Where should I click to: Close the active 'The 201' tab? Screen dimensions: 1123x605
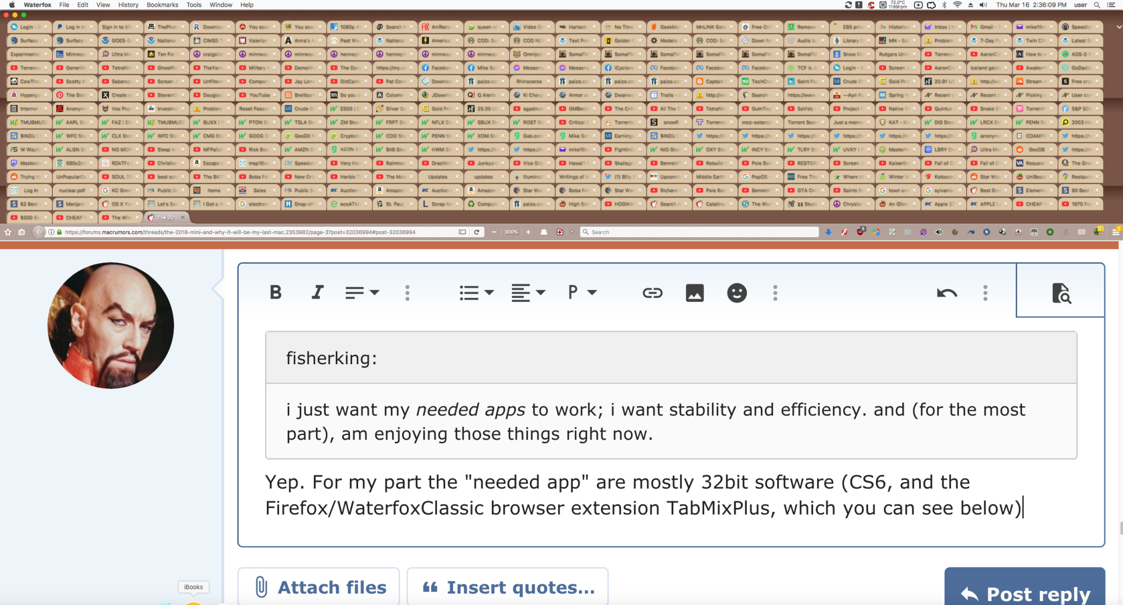point(183,217)
